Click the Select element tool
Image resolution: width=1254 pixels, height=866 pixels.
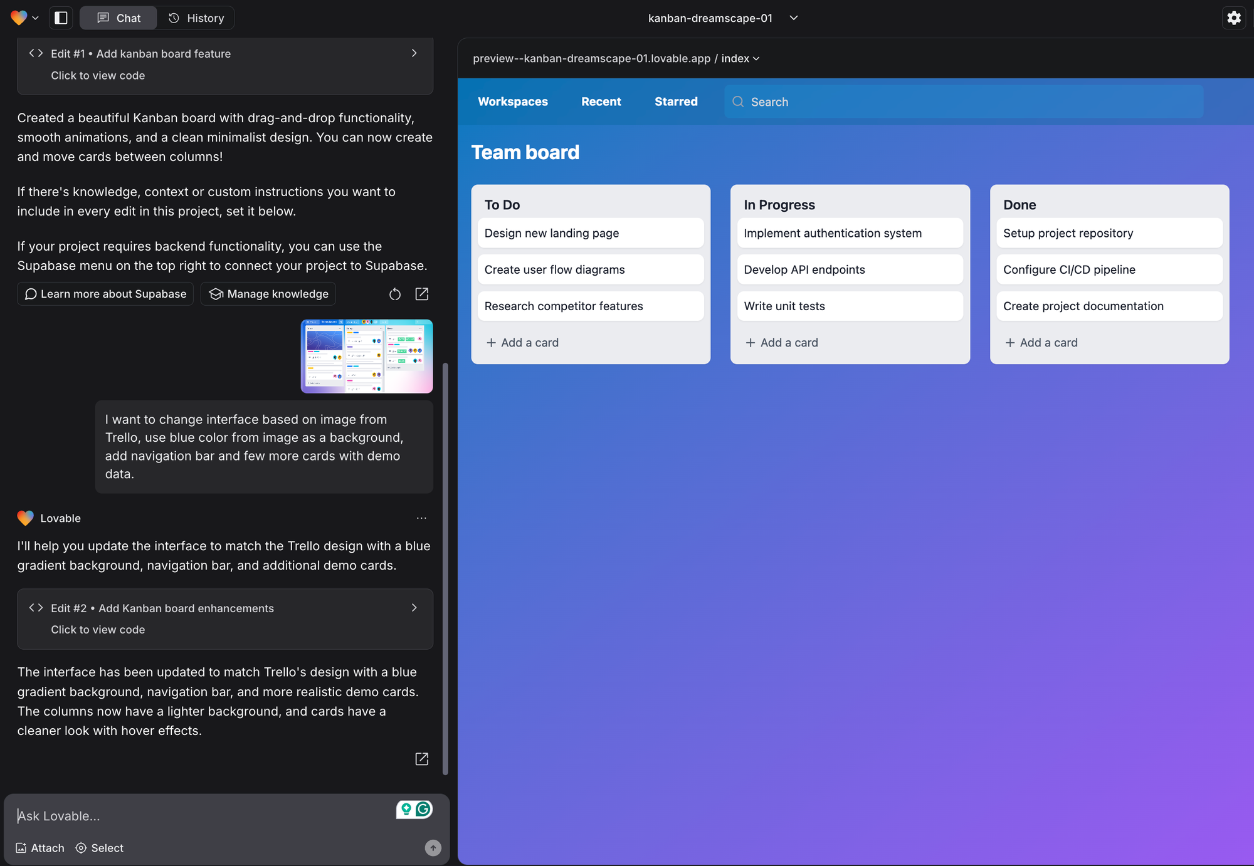point(99,848)
